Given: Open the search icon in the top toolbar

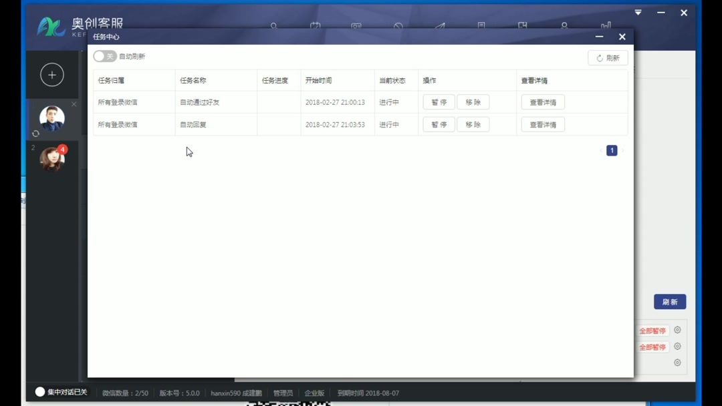Looking at the screenshot, I should [x=274, y=25].
